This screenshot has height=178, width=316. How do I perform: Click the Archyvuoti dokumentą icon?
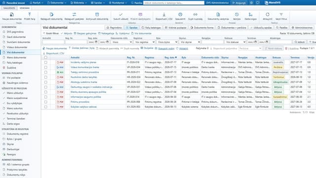coord(97,14)
